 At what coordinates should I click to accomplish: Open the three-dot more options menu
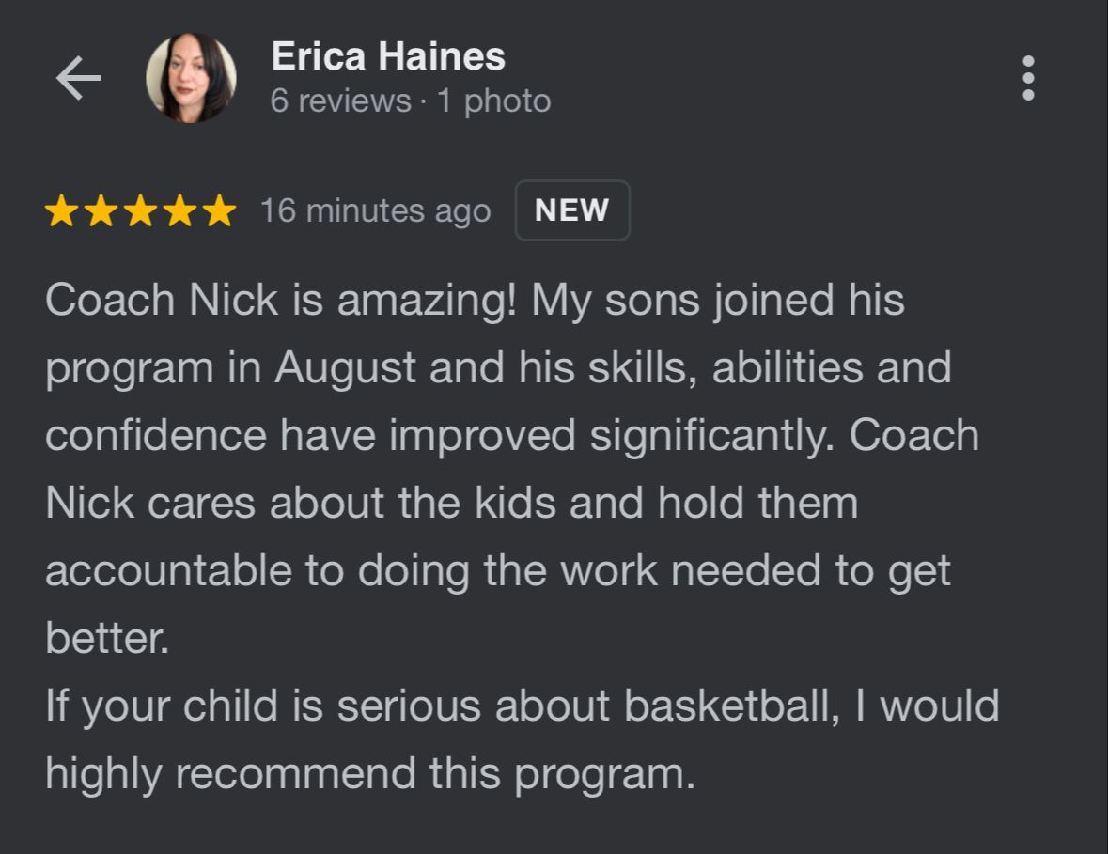point(1028,78)
